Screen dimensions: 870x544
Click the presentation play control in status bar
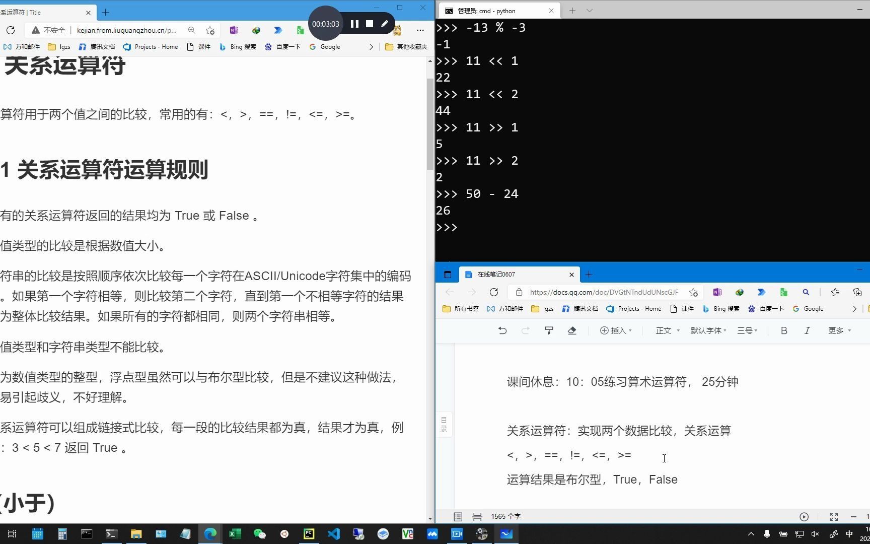point(804,516)
